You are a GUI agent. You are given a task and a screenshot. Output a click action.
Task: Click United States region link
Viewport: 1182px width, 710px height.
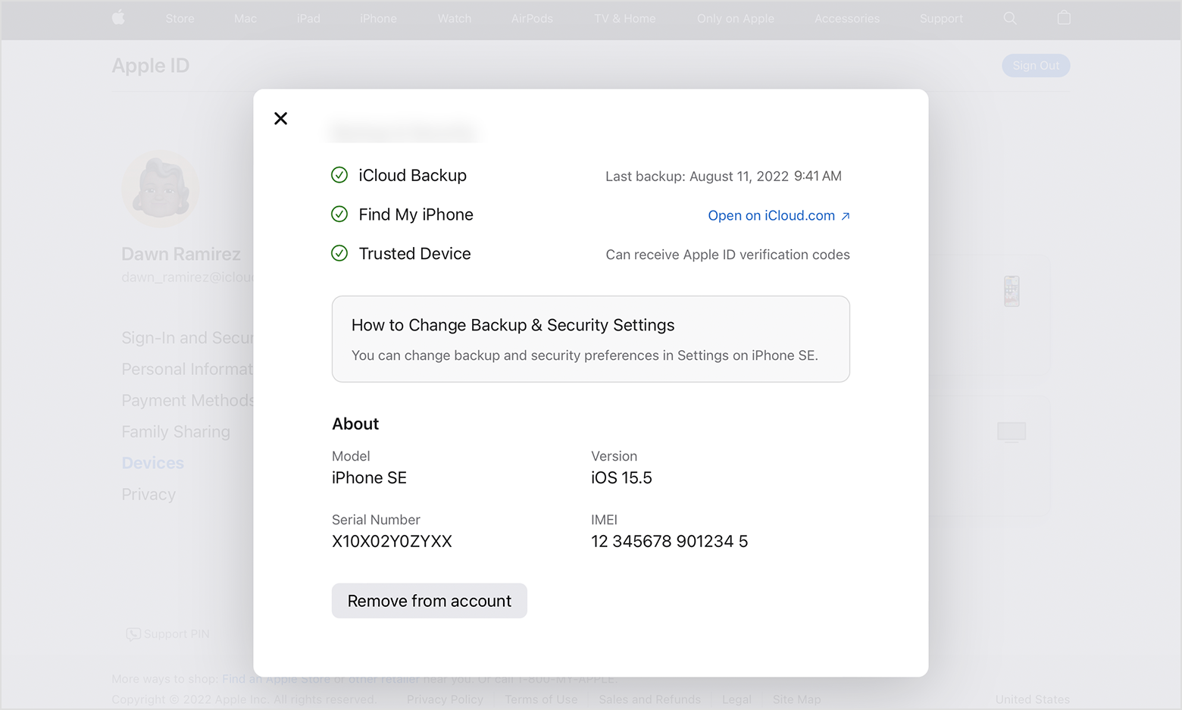[x=1033, y=699]
